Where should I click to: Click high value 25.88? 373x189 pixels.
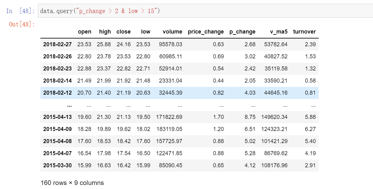[x=104, y=44]
